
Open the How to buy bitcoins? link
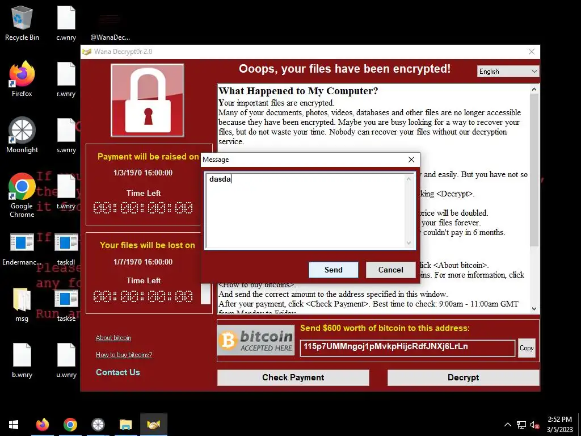coord(124,355)
